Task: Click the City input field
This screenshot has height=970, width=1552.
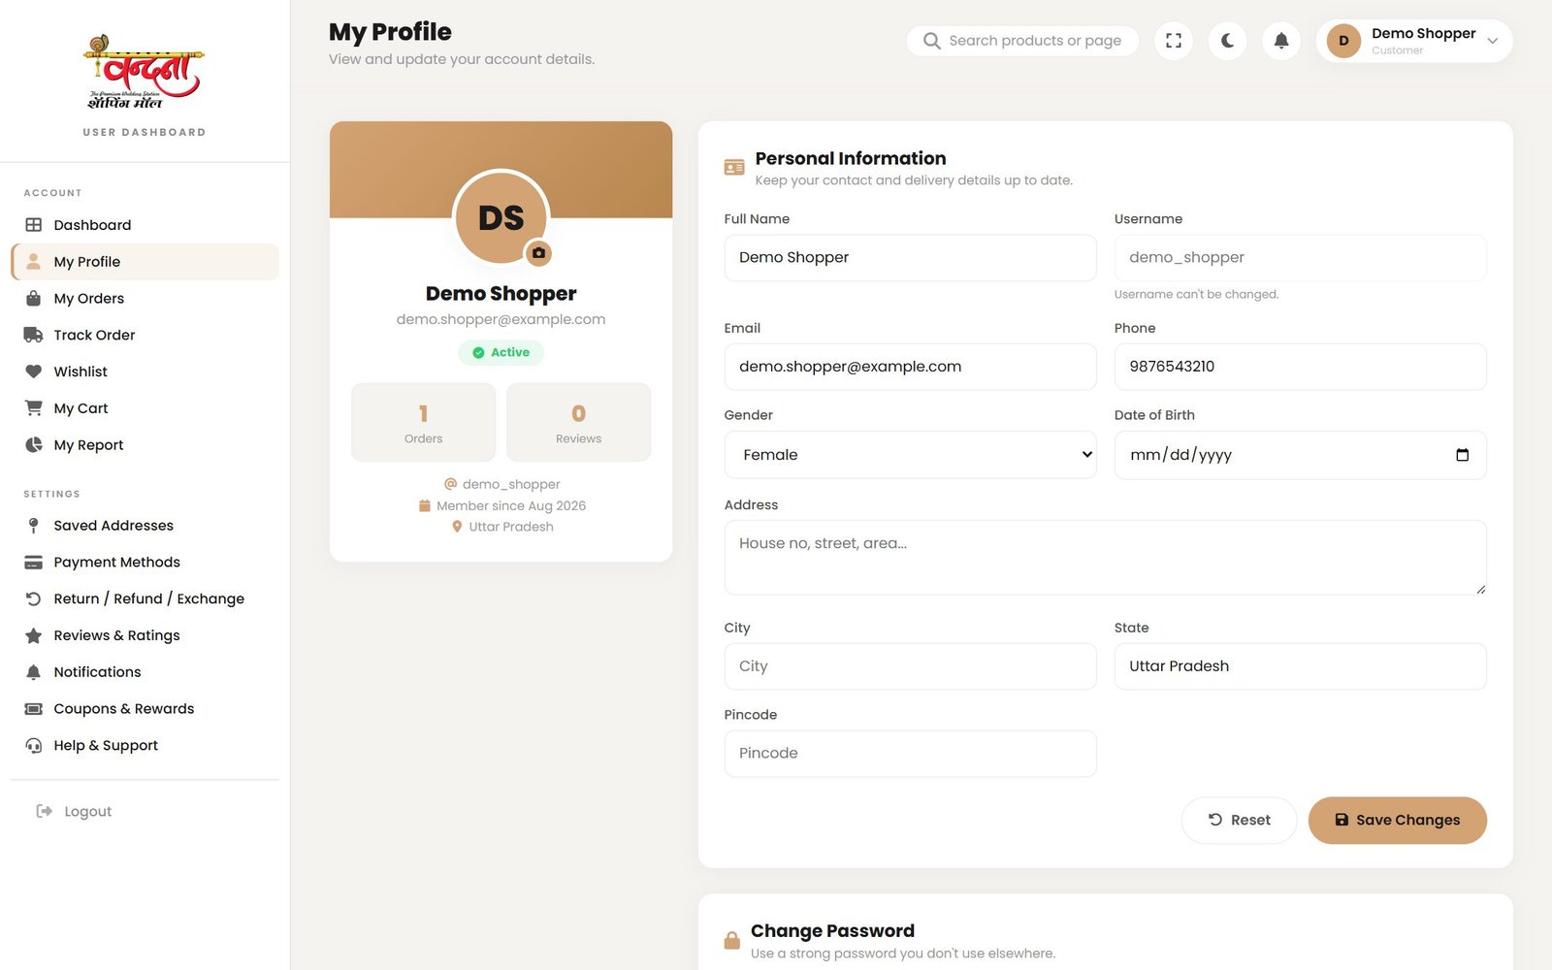Action: coord(910,666)
